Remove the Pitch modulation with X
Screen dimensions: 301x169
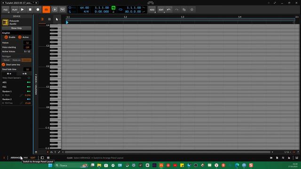(x=3, y=95)
